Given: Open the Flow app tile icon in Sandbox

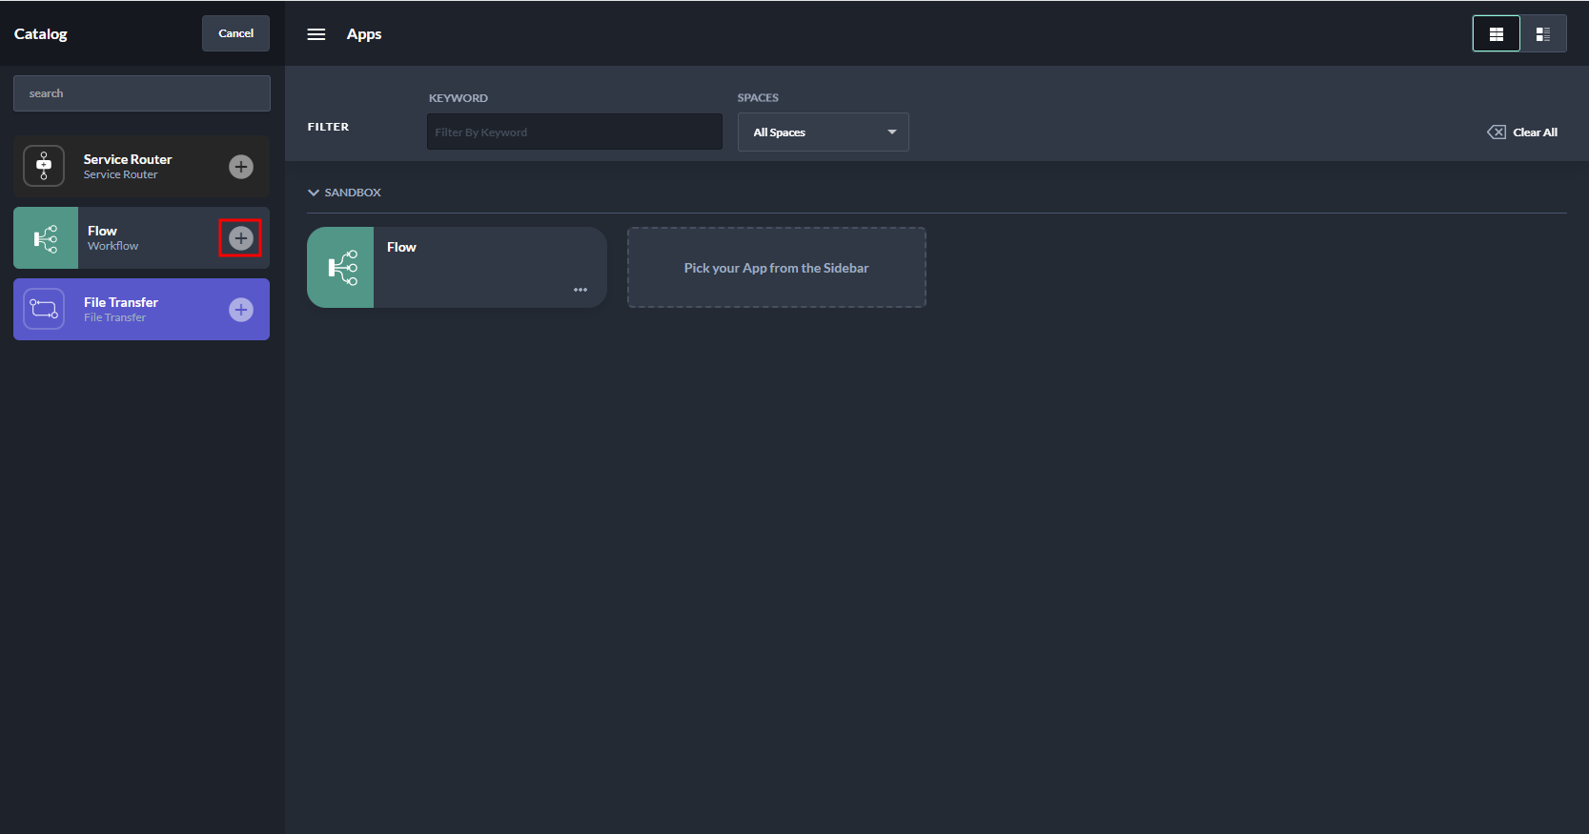Looking at the screenshot, I should pyautogui.click(x=341, y=268).
